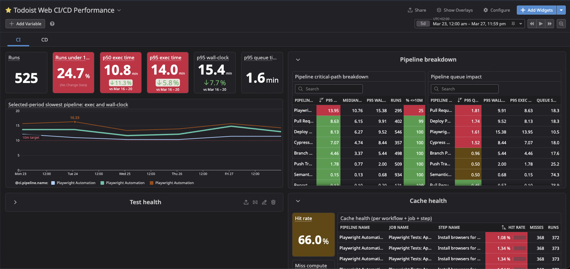Click PIPELINE NAME column header in cache table

355,227
